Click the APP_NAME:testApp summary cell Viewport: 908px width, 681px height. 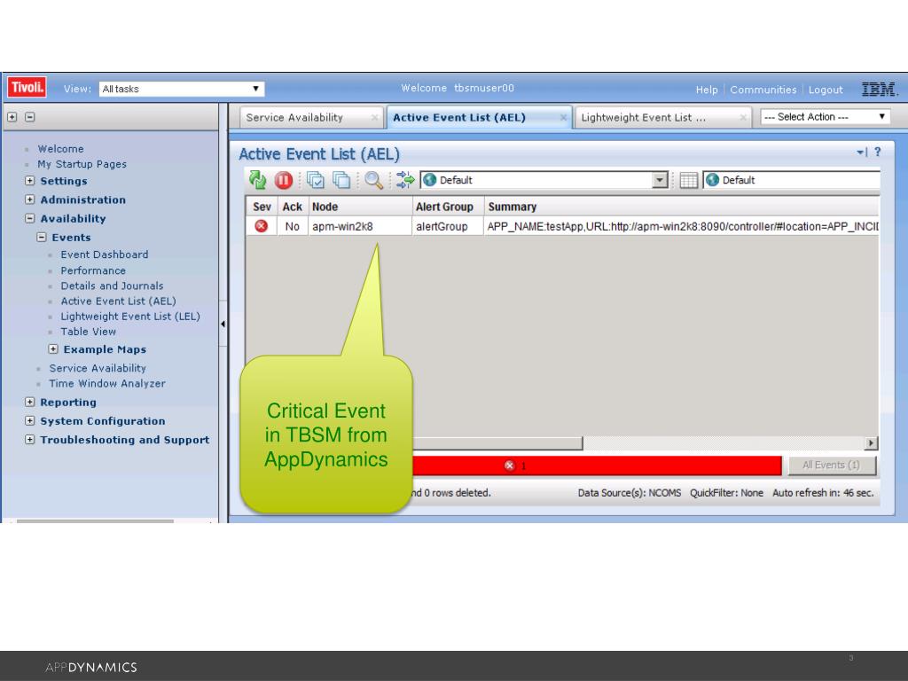point(682,226)
